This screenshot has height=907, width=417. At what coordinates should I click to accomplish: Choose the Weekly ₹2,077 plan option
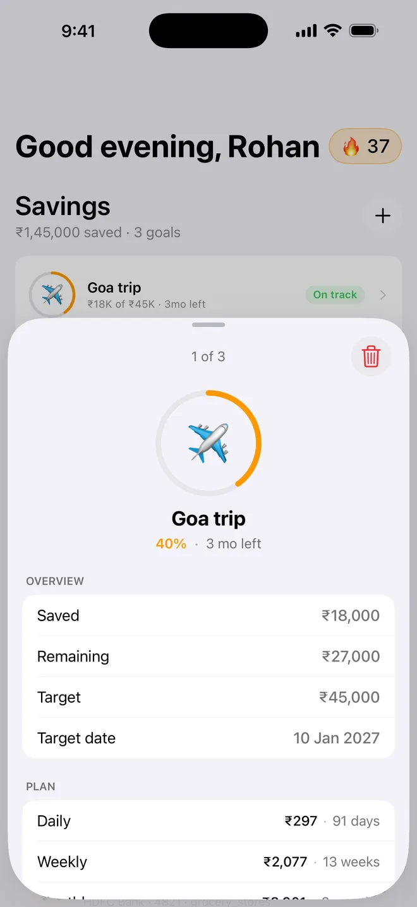pyautogui.click(x=208, y=862)
